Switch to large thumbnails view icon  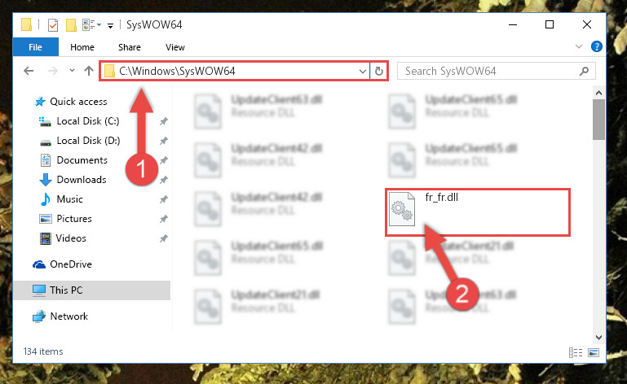pos(594,352)
